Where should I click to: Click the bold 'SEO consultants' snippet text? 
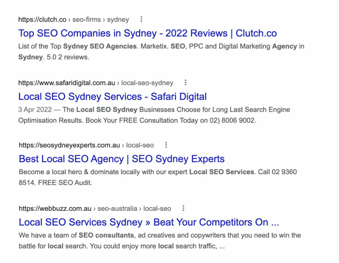point(106,235)
